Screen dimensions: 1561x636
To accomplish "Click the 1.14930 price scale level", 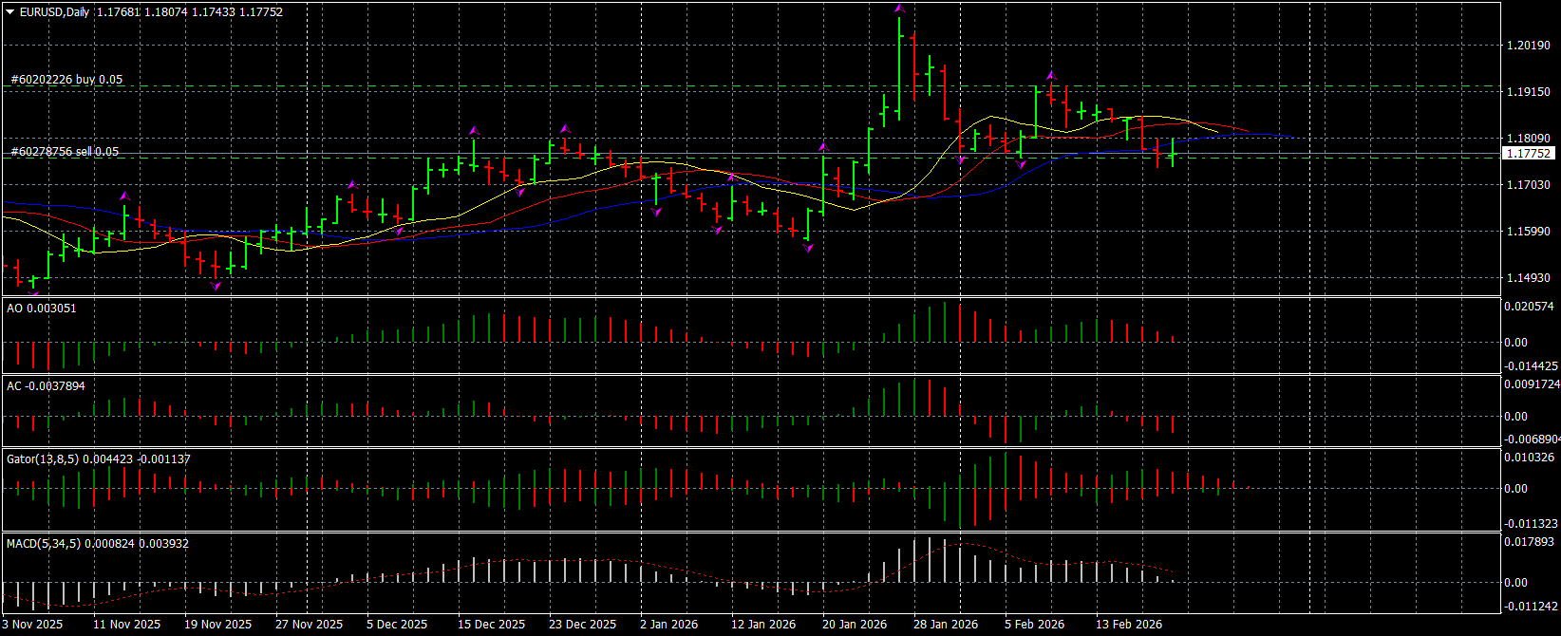I will pos(1529,278).
